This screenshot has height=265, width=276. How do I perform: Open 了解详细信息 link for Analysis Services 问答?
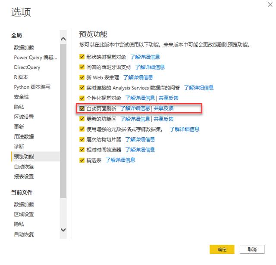pos(199,88)
